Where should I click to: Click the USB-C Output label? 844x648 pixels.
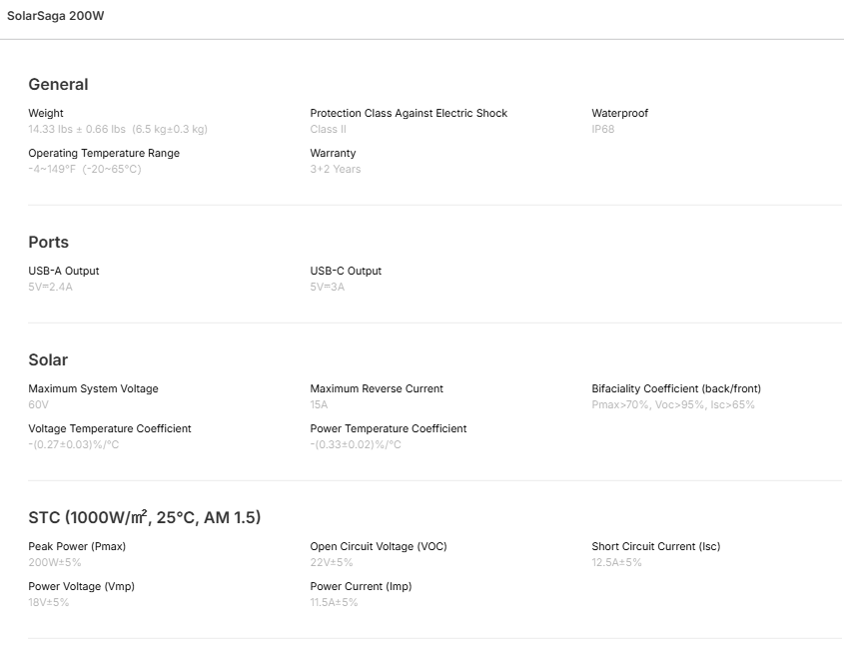[x=346, y=271]
